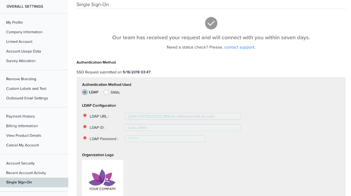Click the LDAP Password field
The image size is (351, 196).
coord(165,139)
